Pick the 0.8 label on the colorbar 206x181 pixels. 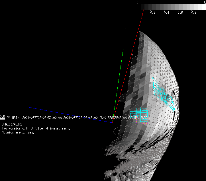[x=194, y=13]
